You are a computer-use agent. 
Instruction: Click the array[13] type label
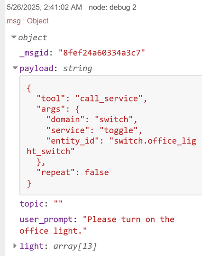(x=75, y=246)
